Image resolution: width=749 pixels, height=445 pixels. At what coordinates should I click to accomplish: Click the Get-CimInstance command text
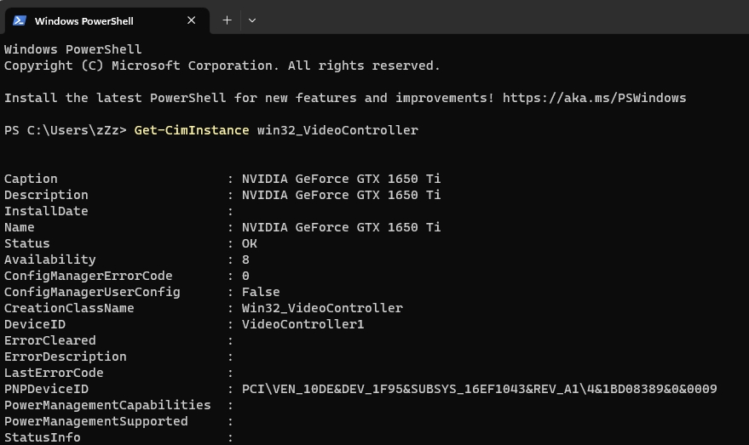tap(192, 130)
